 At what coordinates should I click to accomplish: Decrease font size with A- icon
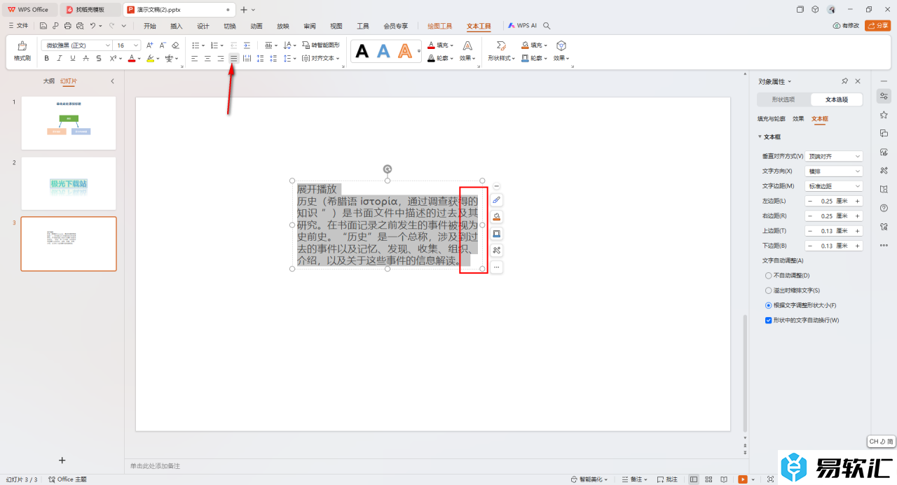(x=163, y=45)
